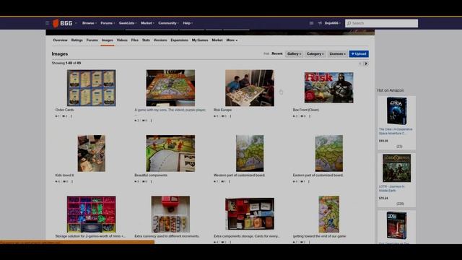Open the Box Front (Clean) caption link

tap(305, 110)
